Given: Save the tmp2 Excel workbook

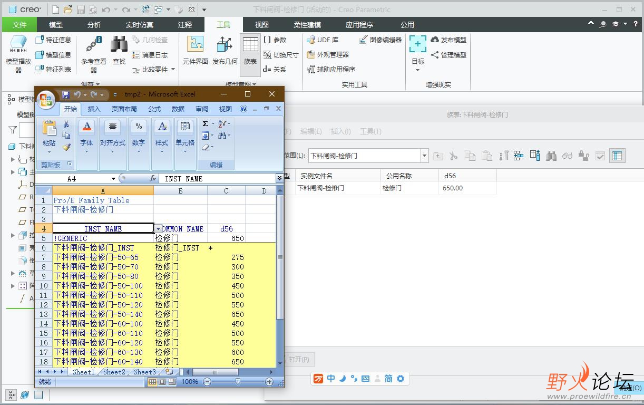Looking at the screenshot, I should tap(66, 94).
